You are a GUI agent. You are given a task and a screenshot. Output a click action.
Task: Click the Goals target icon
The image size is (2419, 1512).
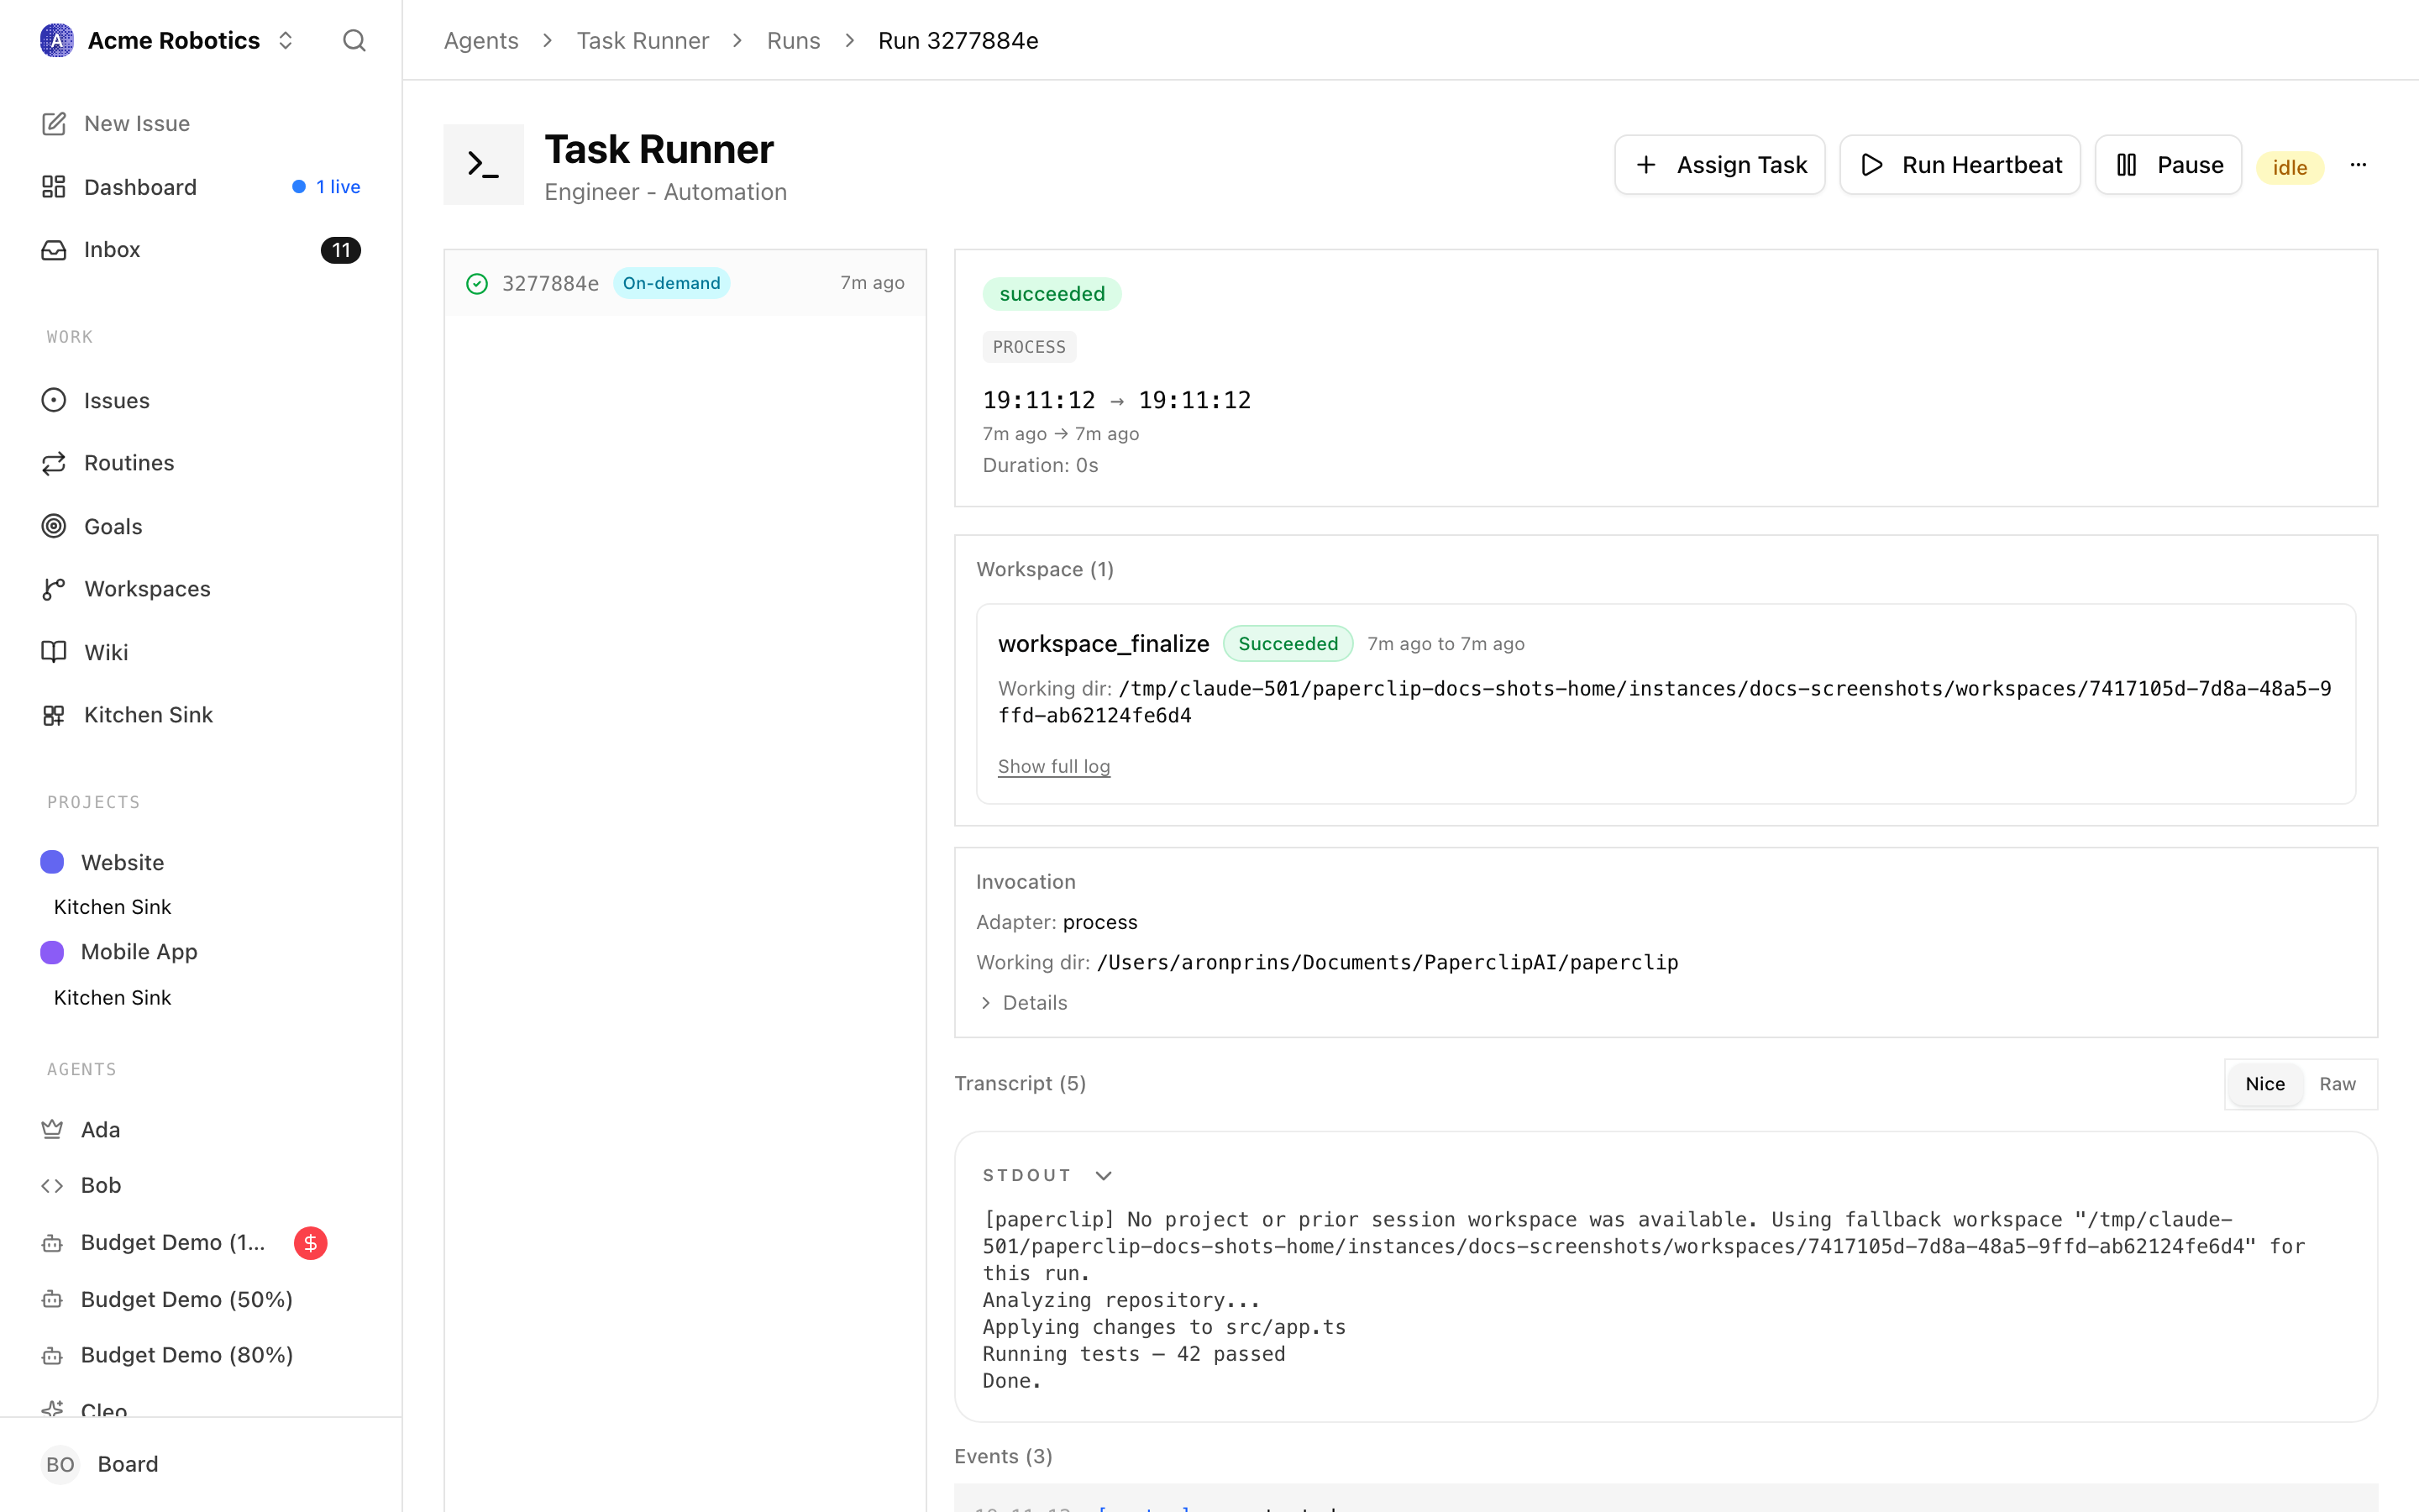pos(54,526)
